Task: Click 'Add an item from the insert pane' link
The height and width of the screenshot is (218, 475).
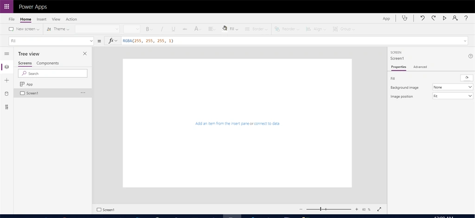Action: pos(222,123)
